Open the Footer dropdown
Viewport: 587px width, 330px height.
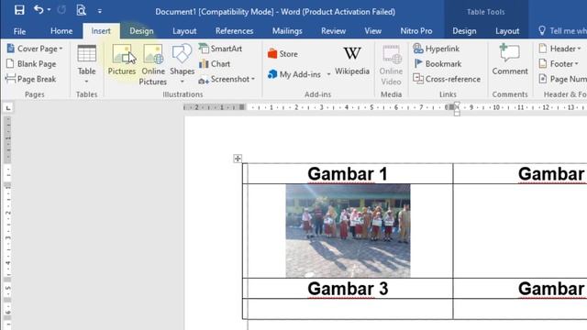click(x=559, y=64)
